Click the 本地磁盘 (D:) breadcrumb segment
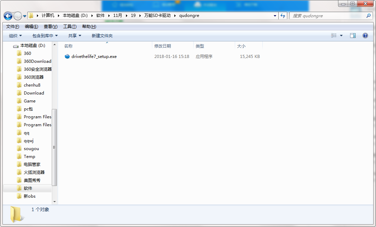 [75, 15]
